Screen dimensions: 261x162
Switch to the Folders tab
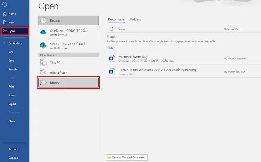coord(136,20)
